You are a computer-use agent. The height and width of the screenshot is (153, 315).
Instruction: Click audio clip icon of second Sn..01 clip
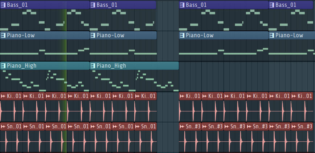pyautogui.click(x=25, y=127)
